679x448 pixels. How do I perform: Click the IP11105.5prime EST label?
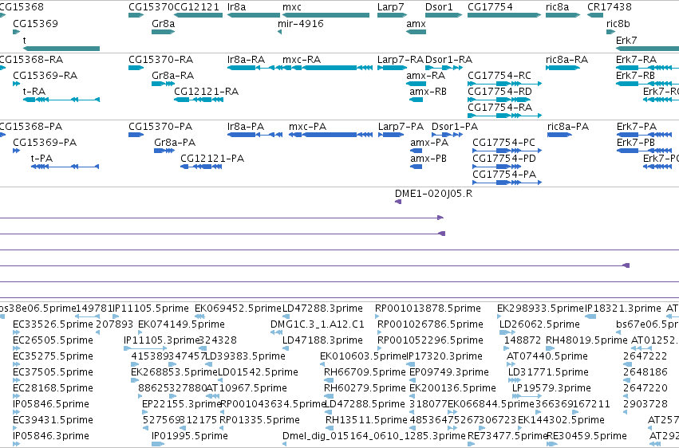tap(150, 308)
